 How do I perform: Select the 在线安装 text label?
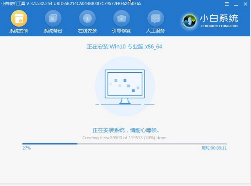click(87, 31)
